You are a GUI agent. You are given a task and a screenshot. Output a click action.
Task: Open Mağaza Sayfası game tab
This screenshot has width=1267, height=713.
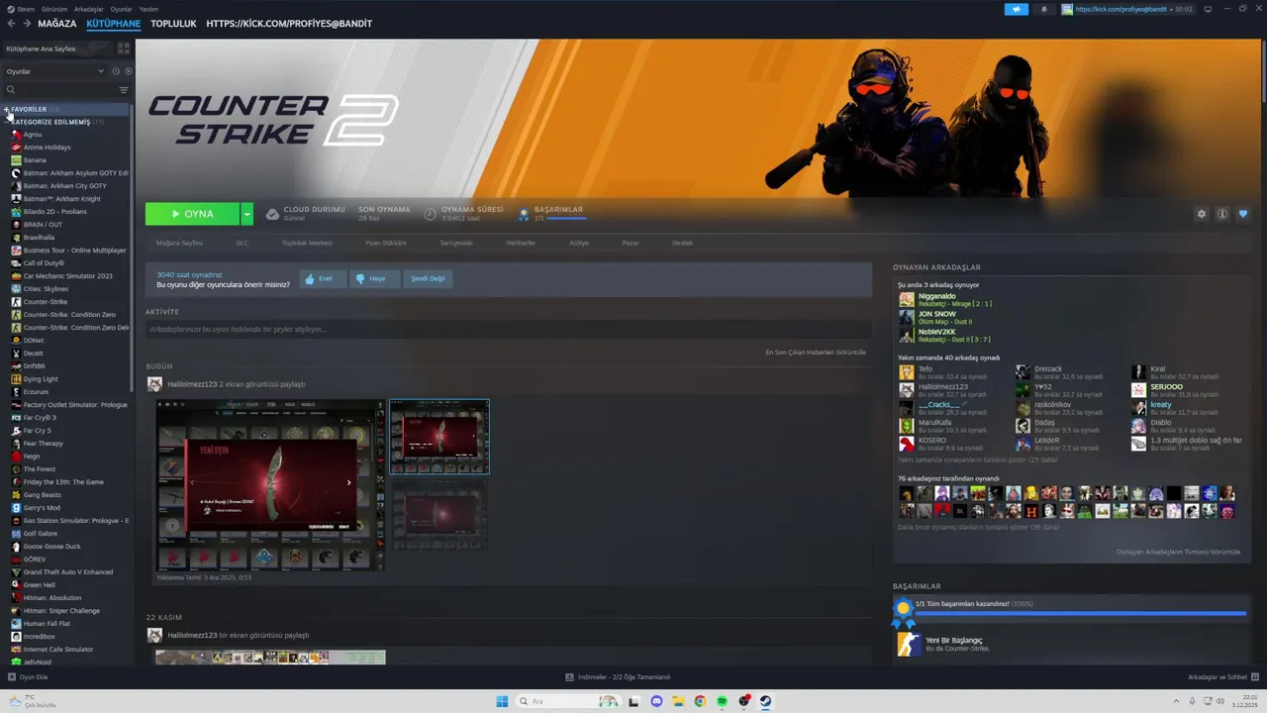(179, 243)
